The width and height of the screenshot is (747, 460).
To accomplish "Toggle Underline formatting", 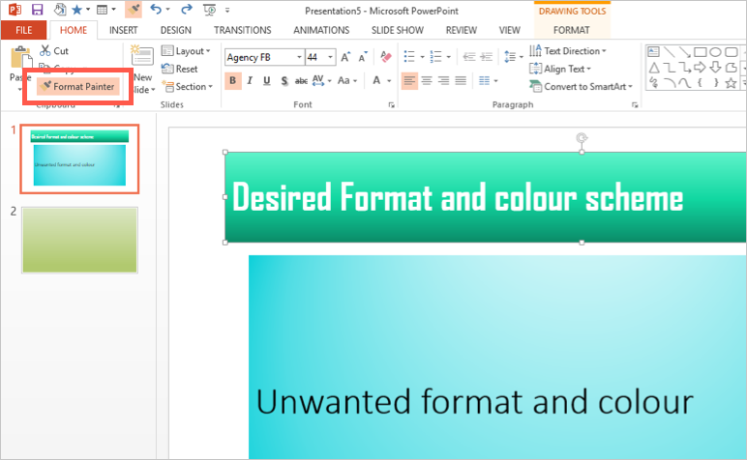I will point(266,80).
